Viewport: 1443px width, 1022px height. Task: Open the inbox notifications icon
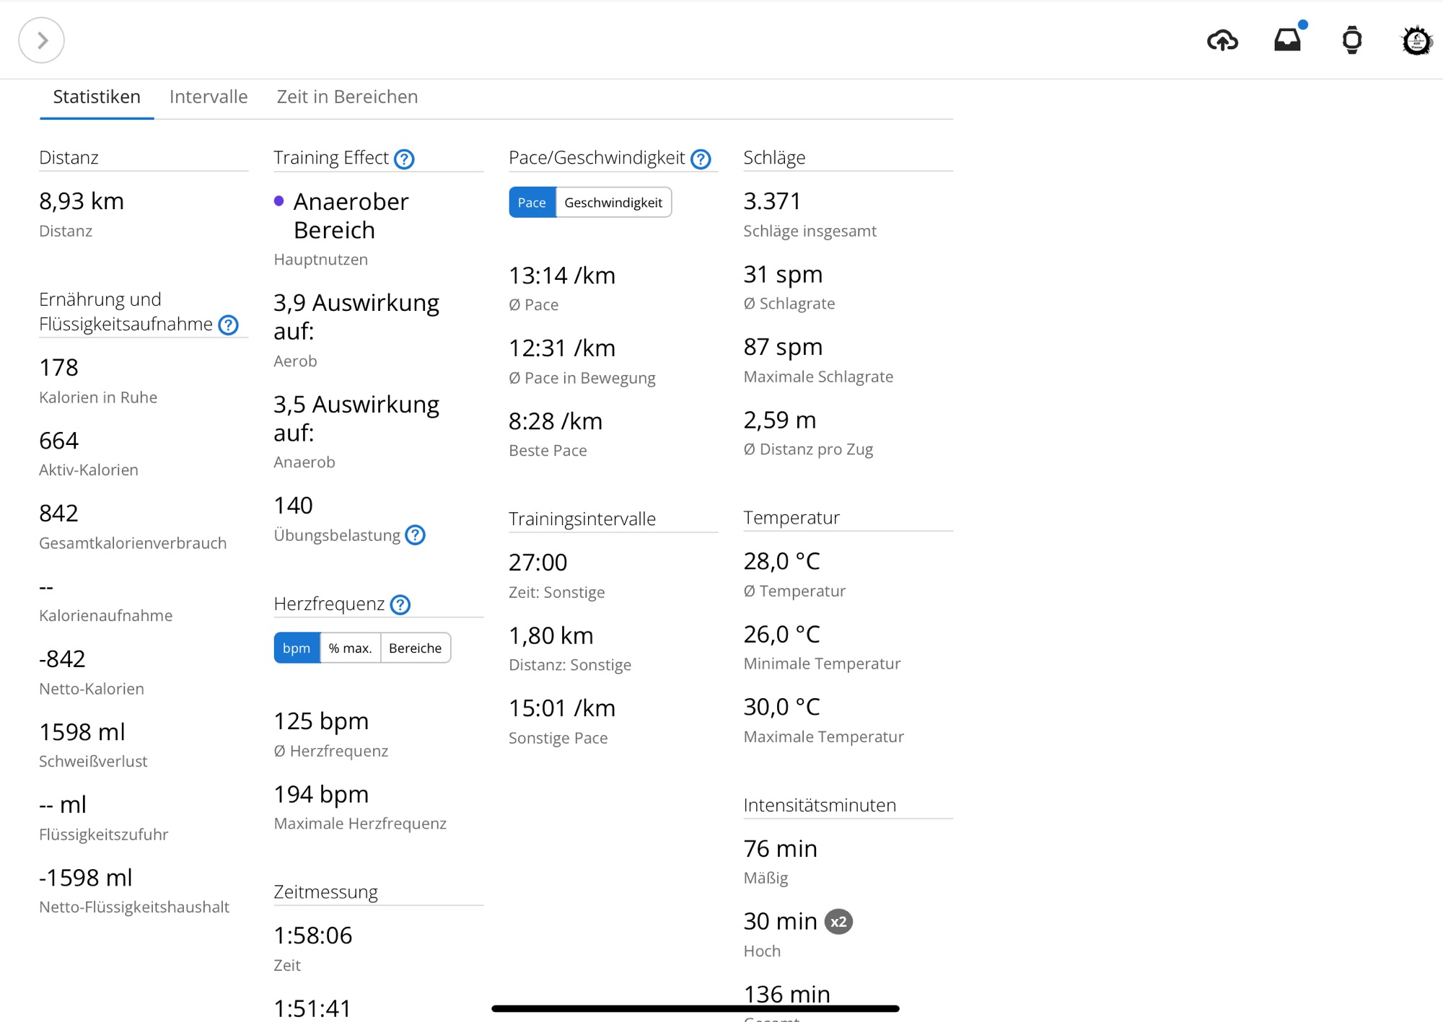click(1288, 40)
